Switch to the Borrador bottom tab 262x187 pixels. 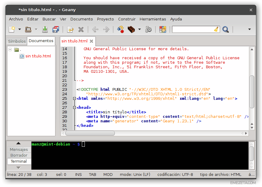click(x=19, y=155)
